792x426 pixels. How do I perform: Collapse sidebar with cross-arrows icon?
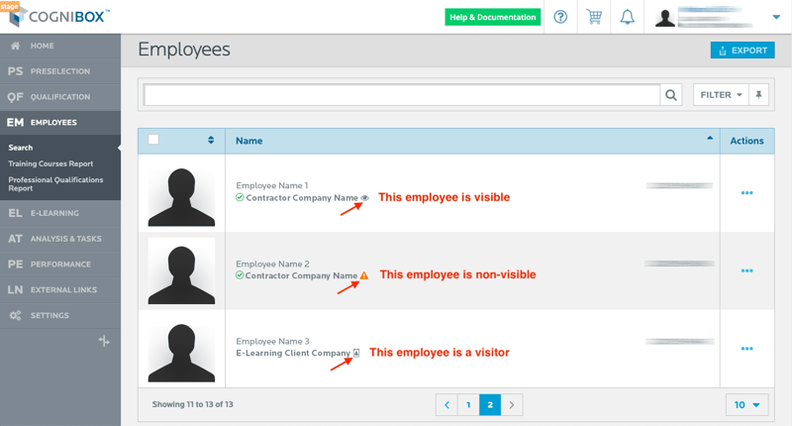click(x=104, y=341)
